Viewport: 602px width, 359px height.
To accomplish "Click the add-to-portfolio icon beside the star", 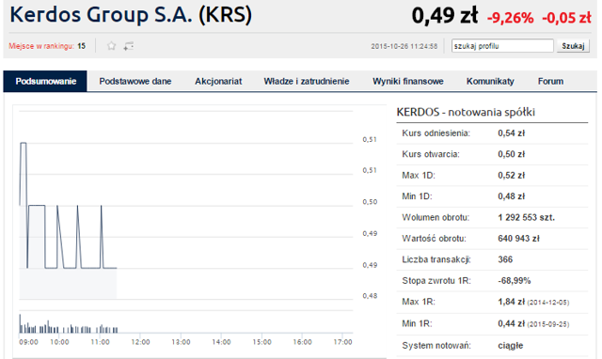I will [x=129, y=46].
